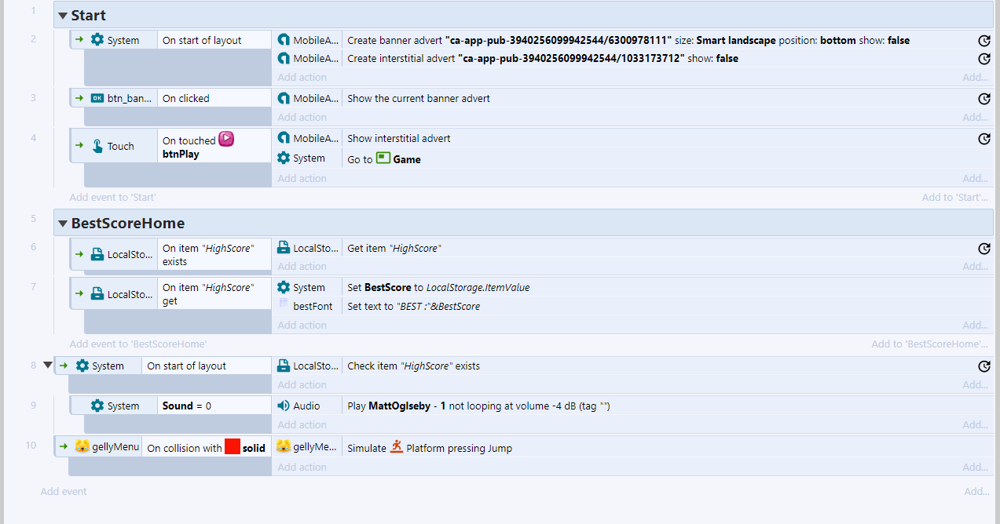Collapse event 8 sub-events triangle
Viewport: 1000px width, 524px height.
[48, 365]
